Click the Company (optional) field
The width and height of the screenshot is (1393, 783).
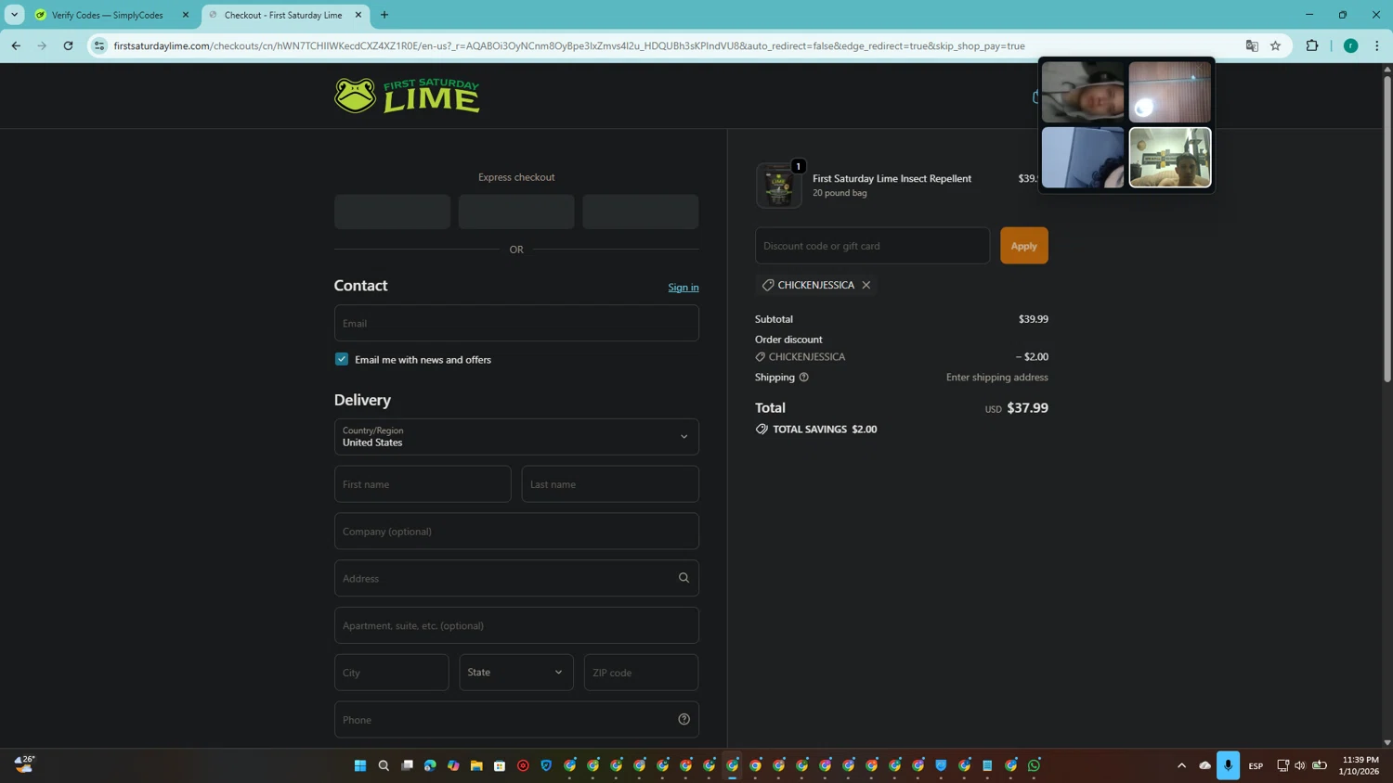pos(516,532)
